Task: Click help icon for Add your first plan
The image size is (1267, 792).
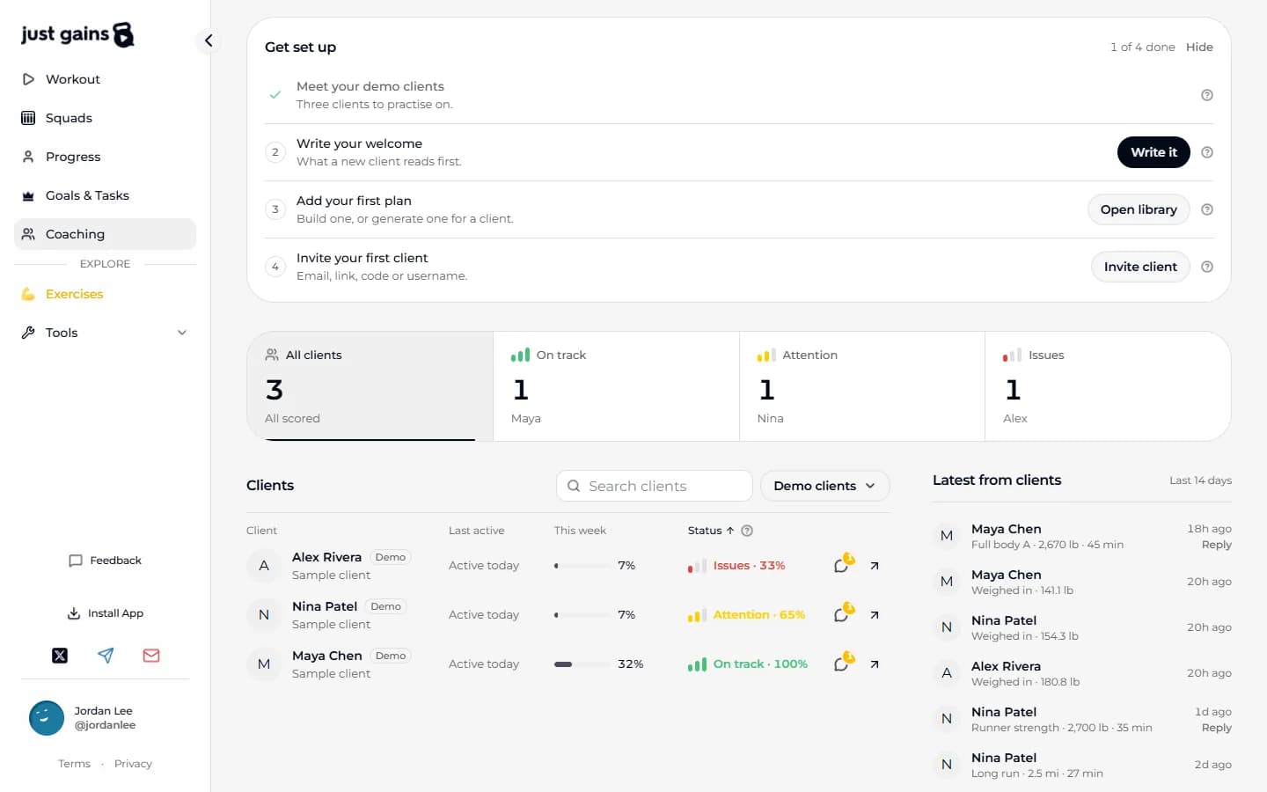Action: (x=1207, y=209)
